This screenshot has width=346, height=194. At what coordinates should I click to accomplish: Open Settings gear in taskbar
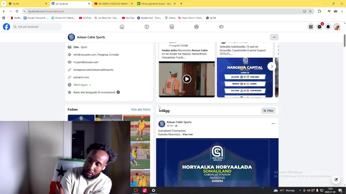[x=153, y=190]
